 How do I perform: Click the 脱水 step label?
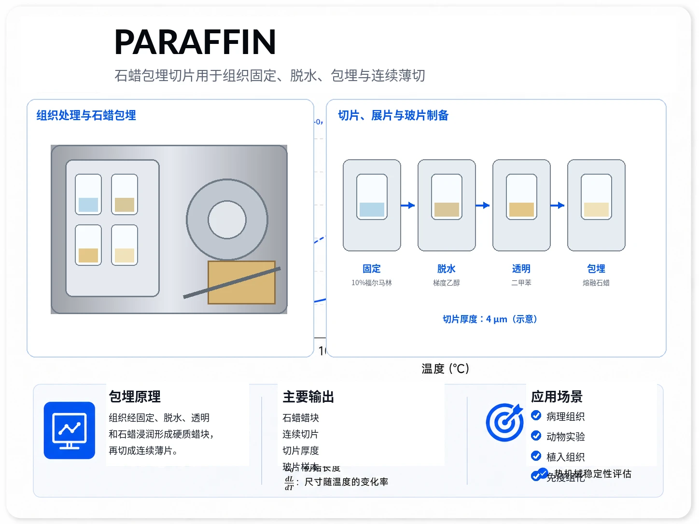pyautogui.click(x=447, y=269)
